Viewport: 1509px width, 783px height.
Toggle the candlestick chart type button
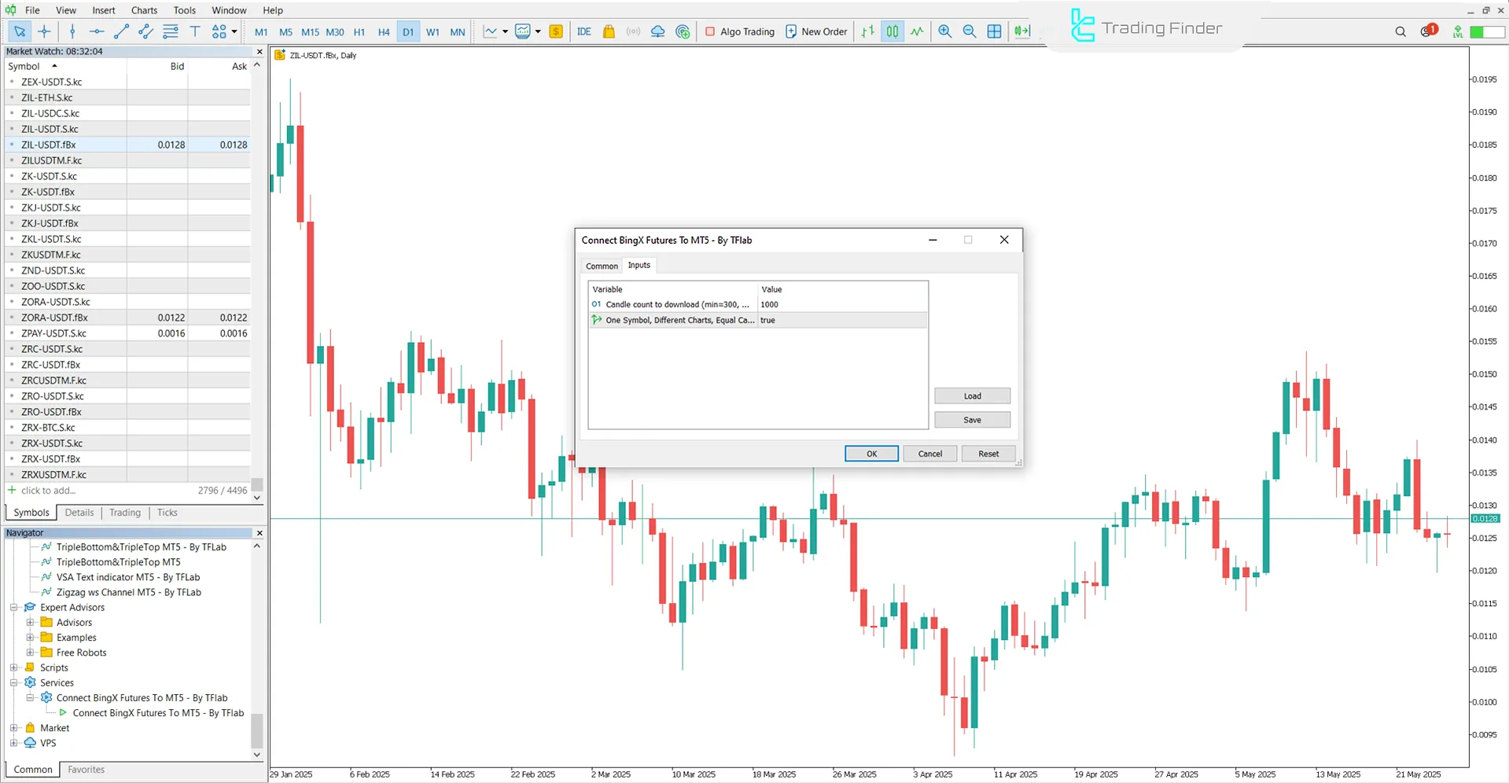pos(893,31)
